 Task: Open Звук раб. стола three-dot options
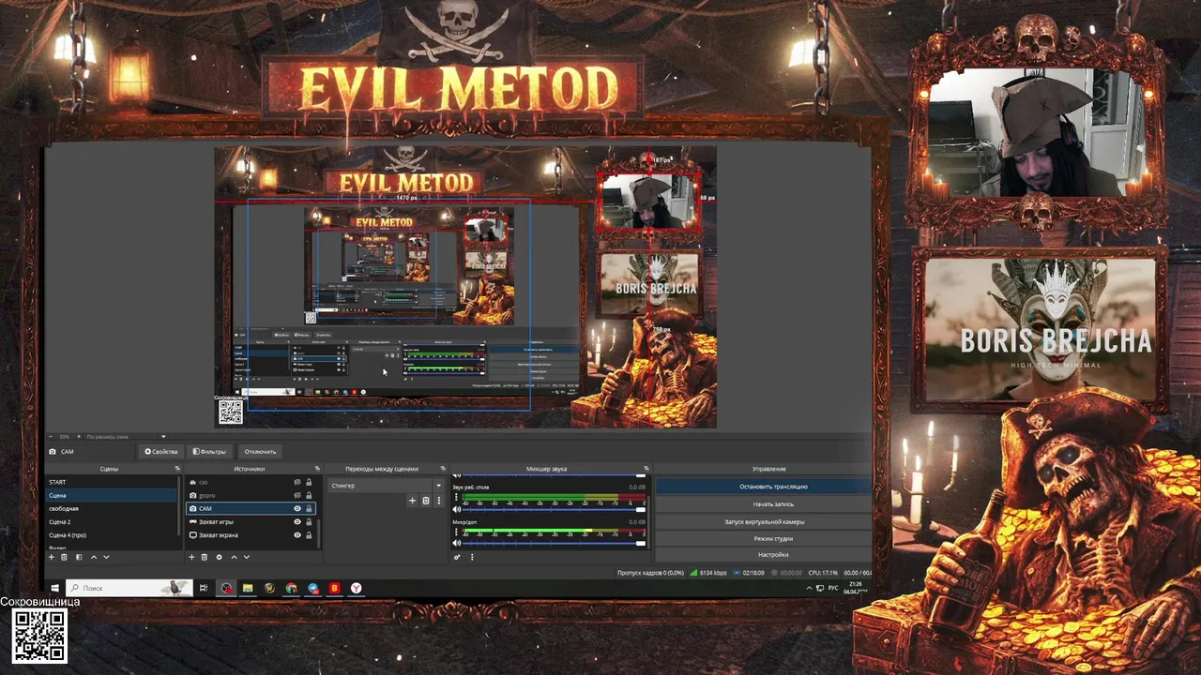[x=457, y=497]
